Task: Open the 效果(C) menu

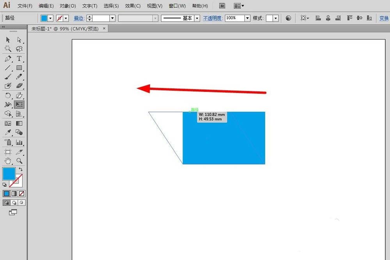Action: pos(133,6)
